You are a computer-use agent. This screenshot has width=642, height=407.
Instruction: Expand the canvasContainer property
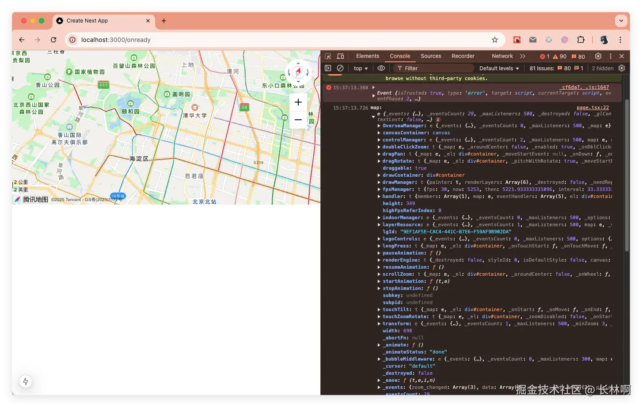coord(379,133)
